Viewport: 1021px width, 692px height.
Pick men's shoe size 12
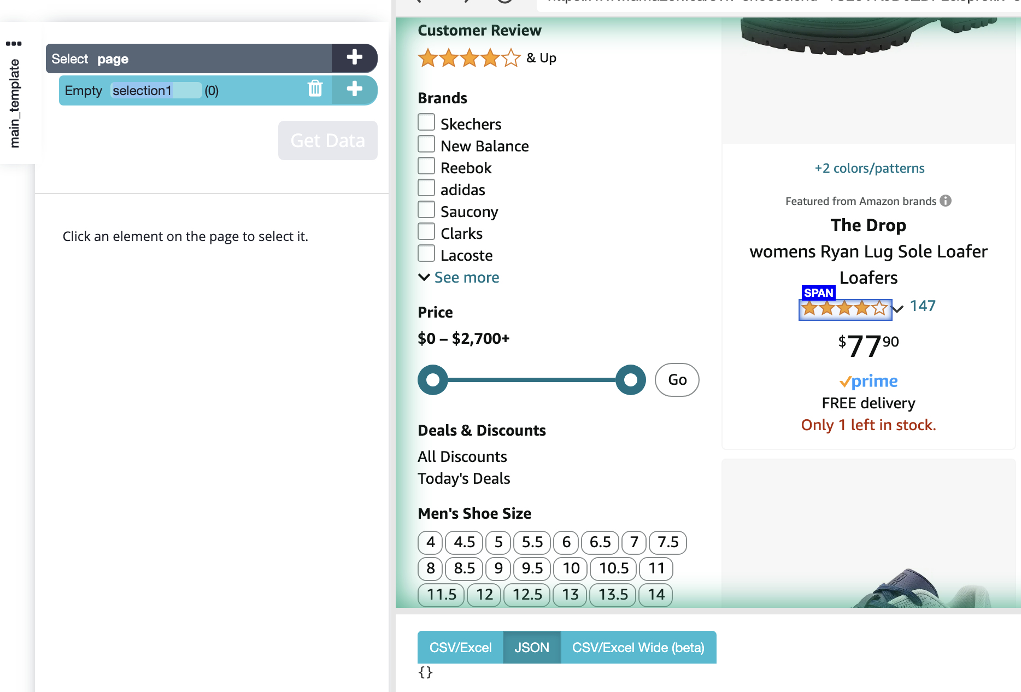[484, 595]
